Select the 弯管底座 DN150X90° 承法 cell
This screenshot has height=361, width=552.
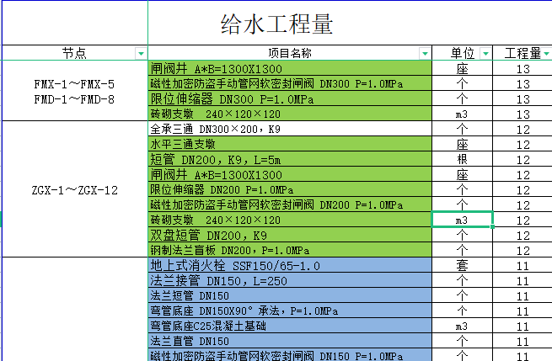[x=290, y=311]
